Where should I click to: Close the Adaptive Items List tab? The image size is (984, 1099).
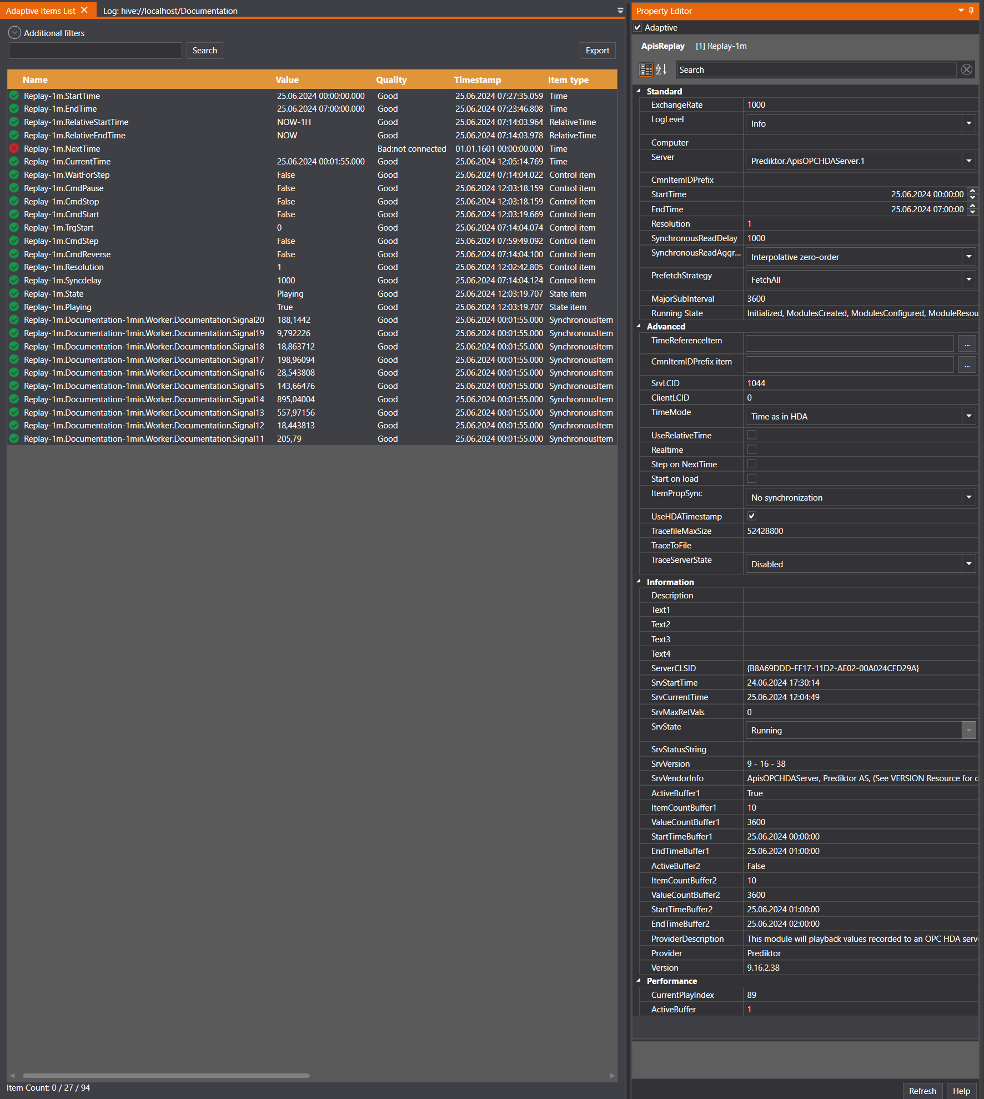[x=84, y=11]
